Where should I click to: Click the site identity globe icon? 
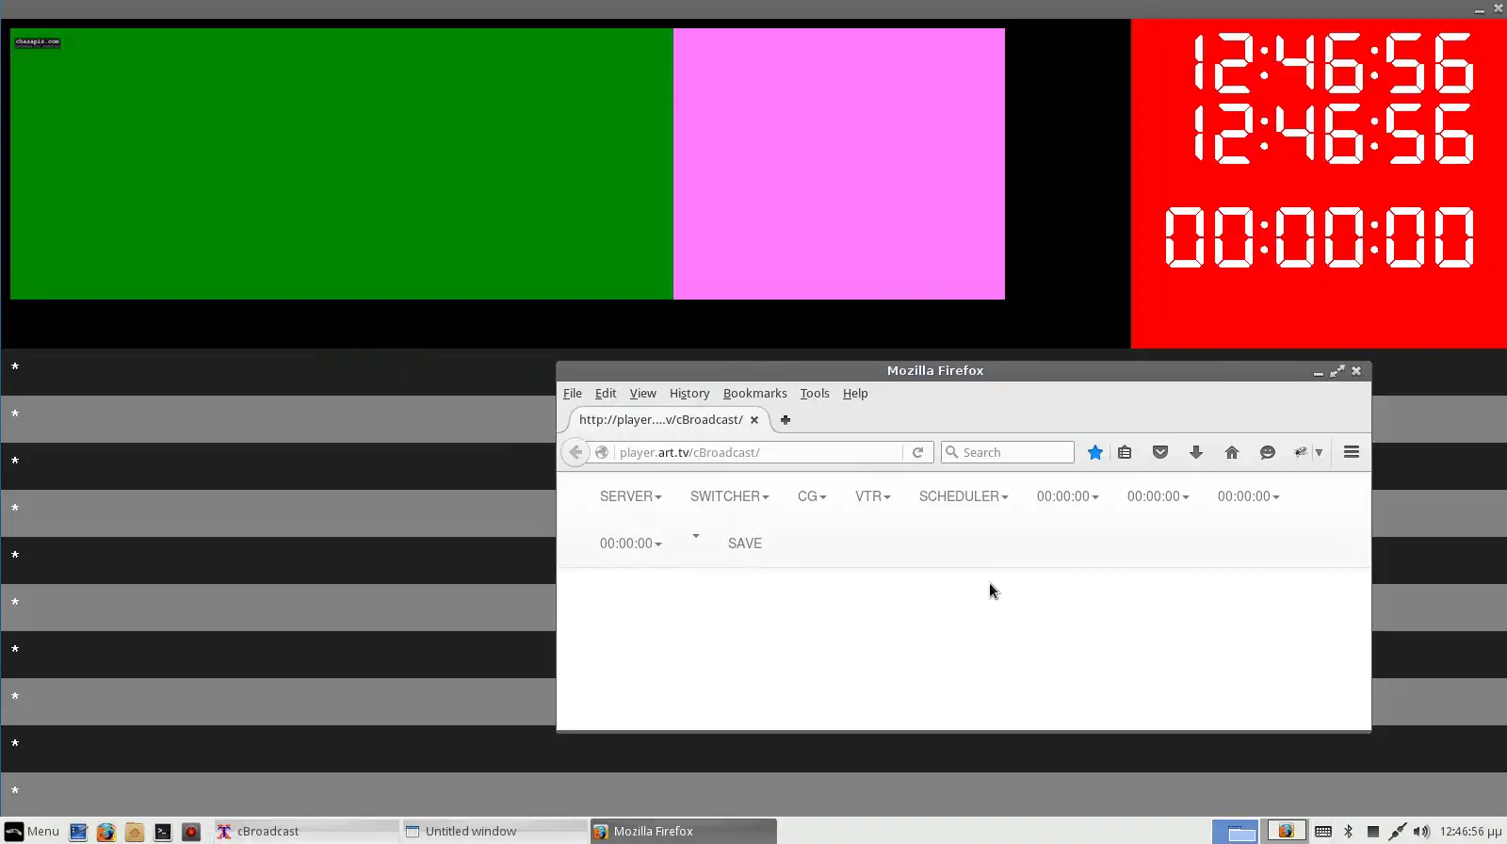(x=602, y=452)
